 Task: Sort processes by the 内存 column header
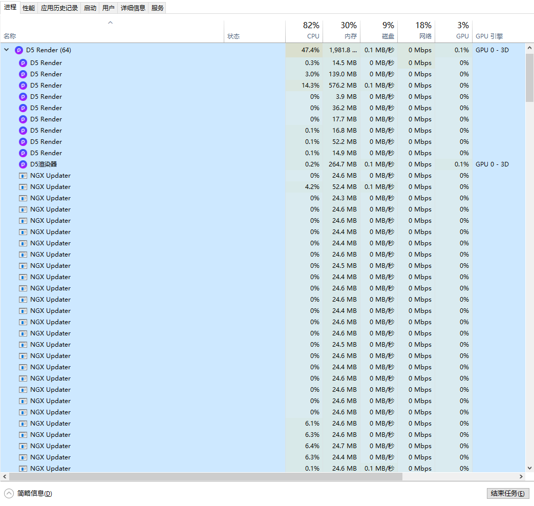341,31
